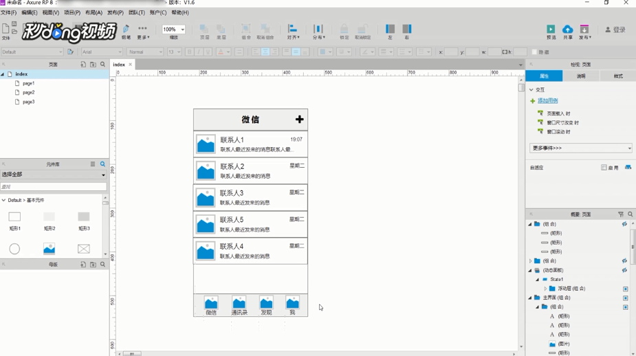Screen dimensions: 636x356
Task: Click the Bring to Front (顶层) icon
Action: click(x=204, y=31)
